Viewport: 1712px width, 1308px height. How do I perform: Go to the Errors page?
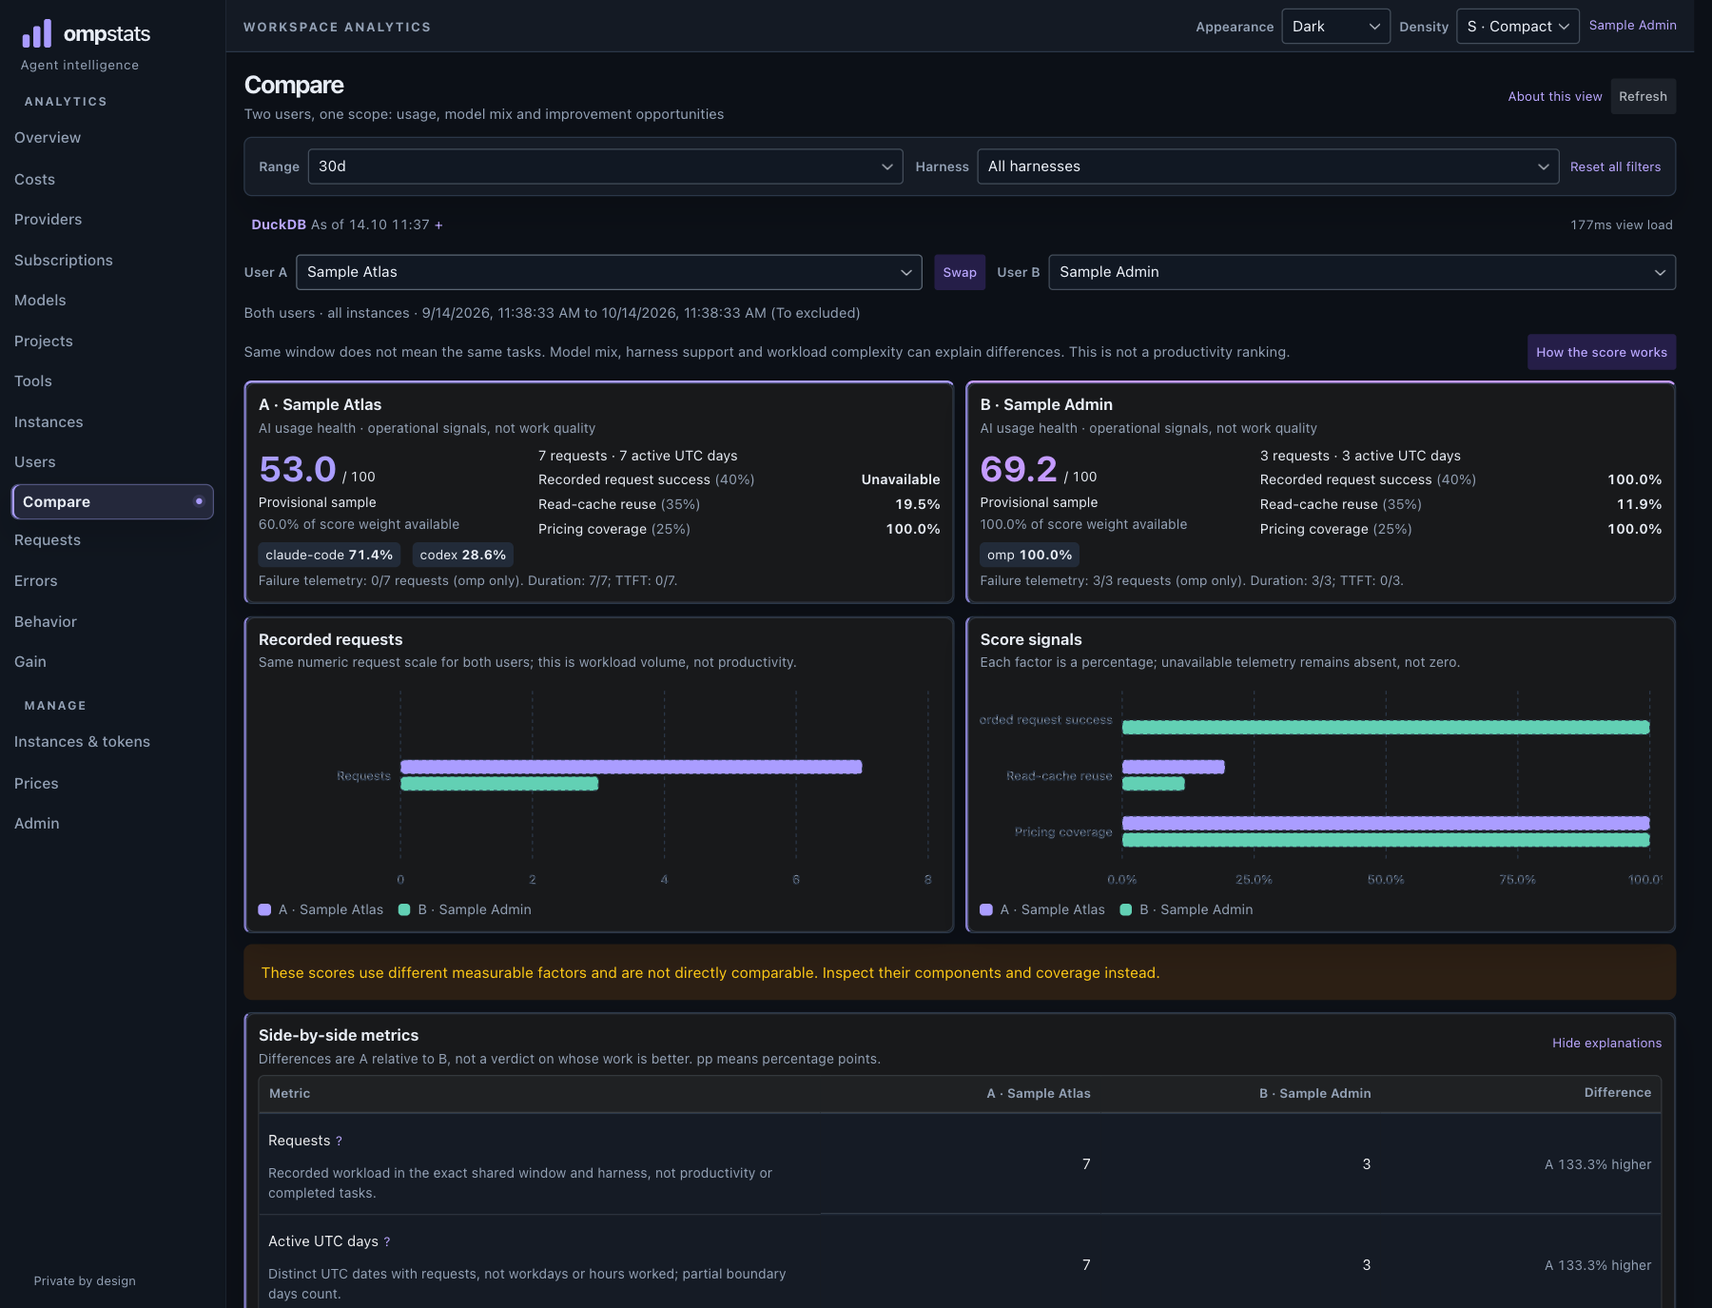[x=35, y=581]
